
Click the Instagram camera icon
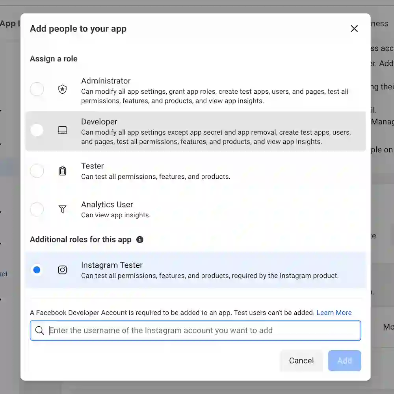coord(62,270)
